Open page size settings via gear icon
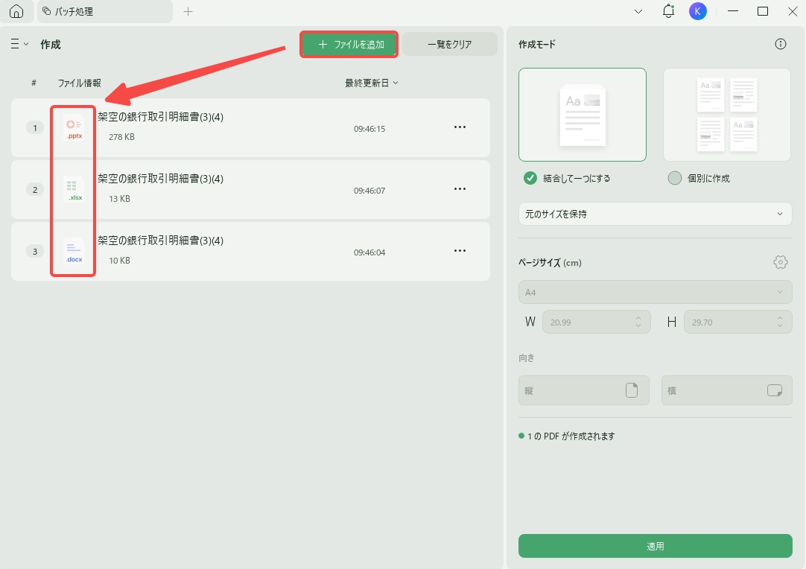The image size is (806, 569). (x=780, y=262)
